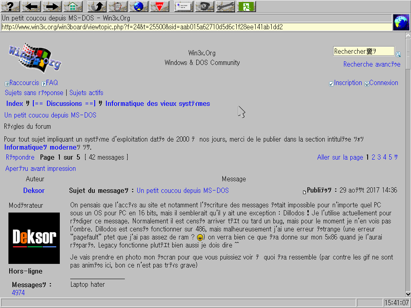
Task: Go back with the left arrow icon
Action: click(31, 6)
